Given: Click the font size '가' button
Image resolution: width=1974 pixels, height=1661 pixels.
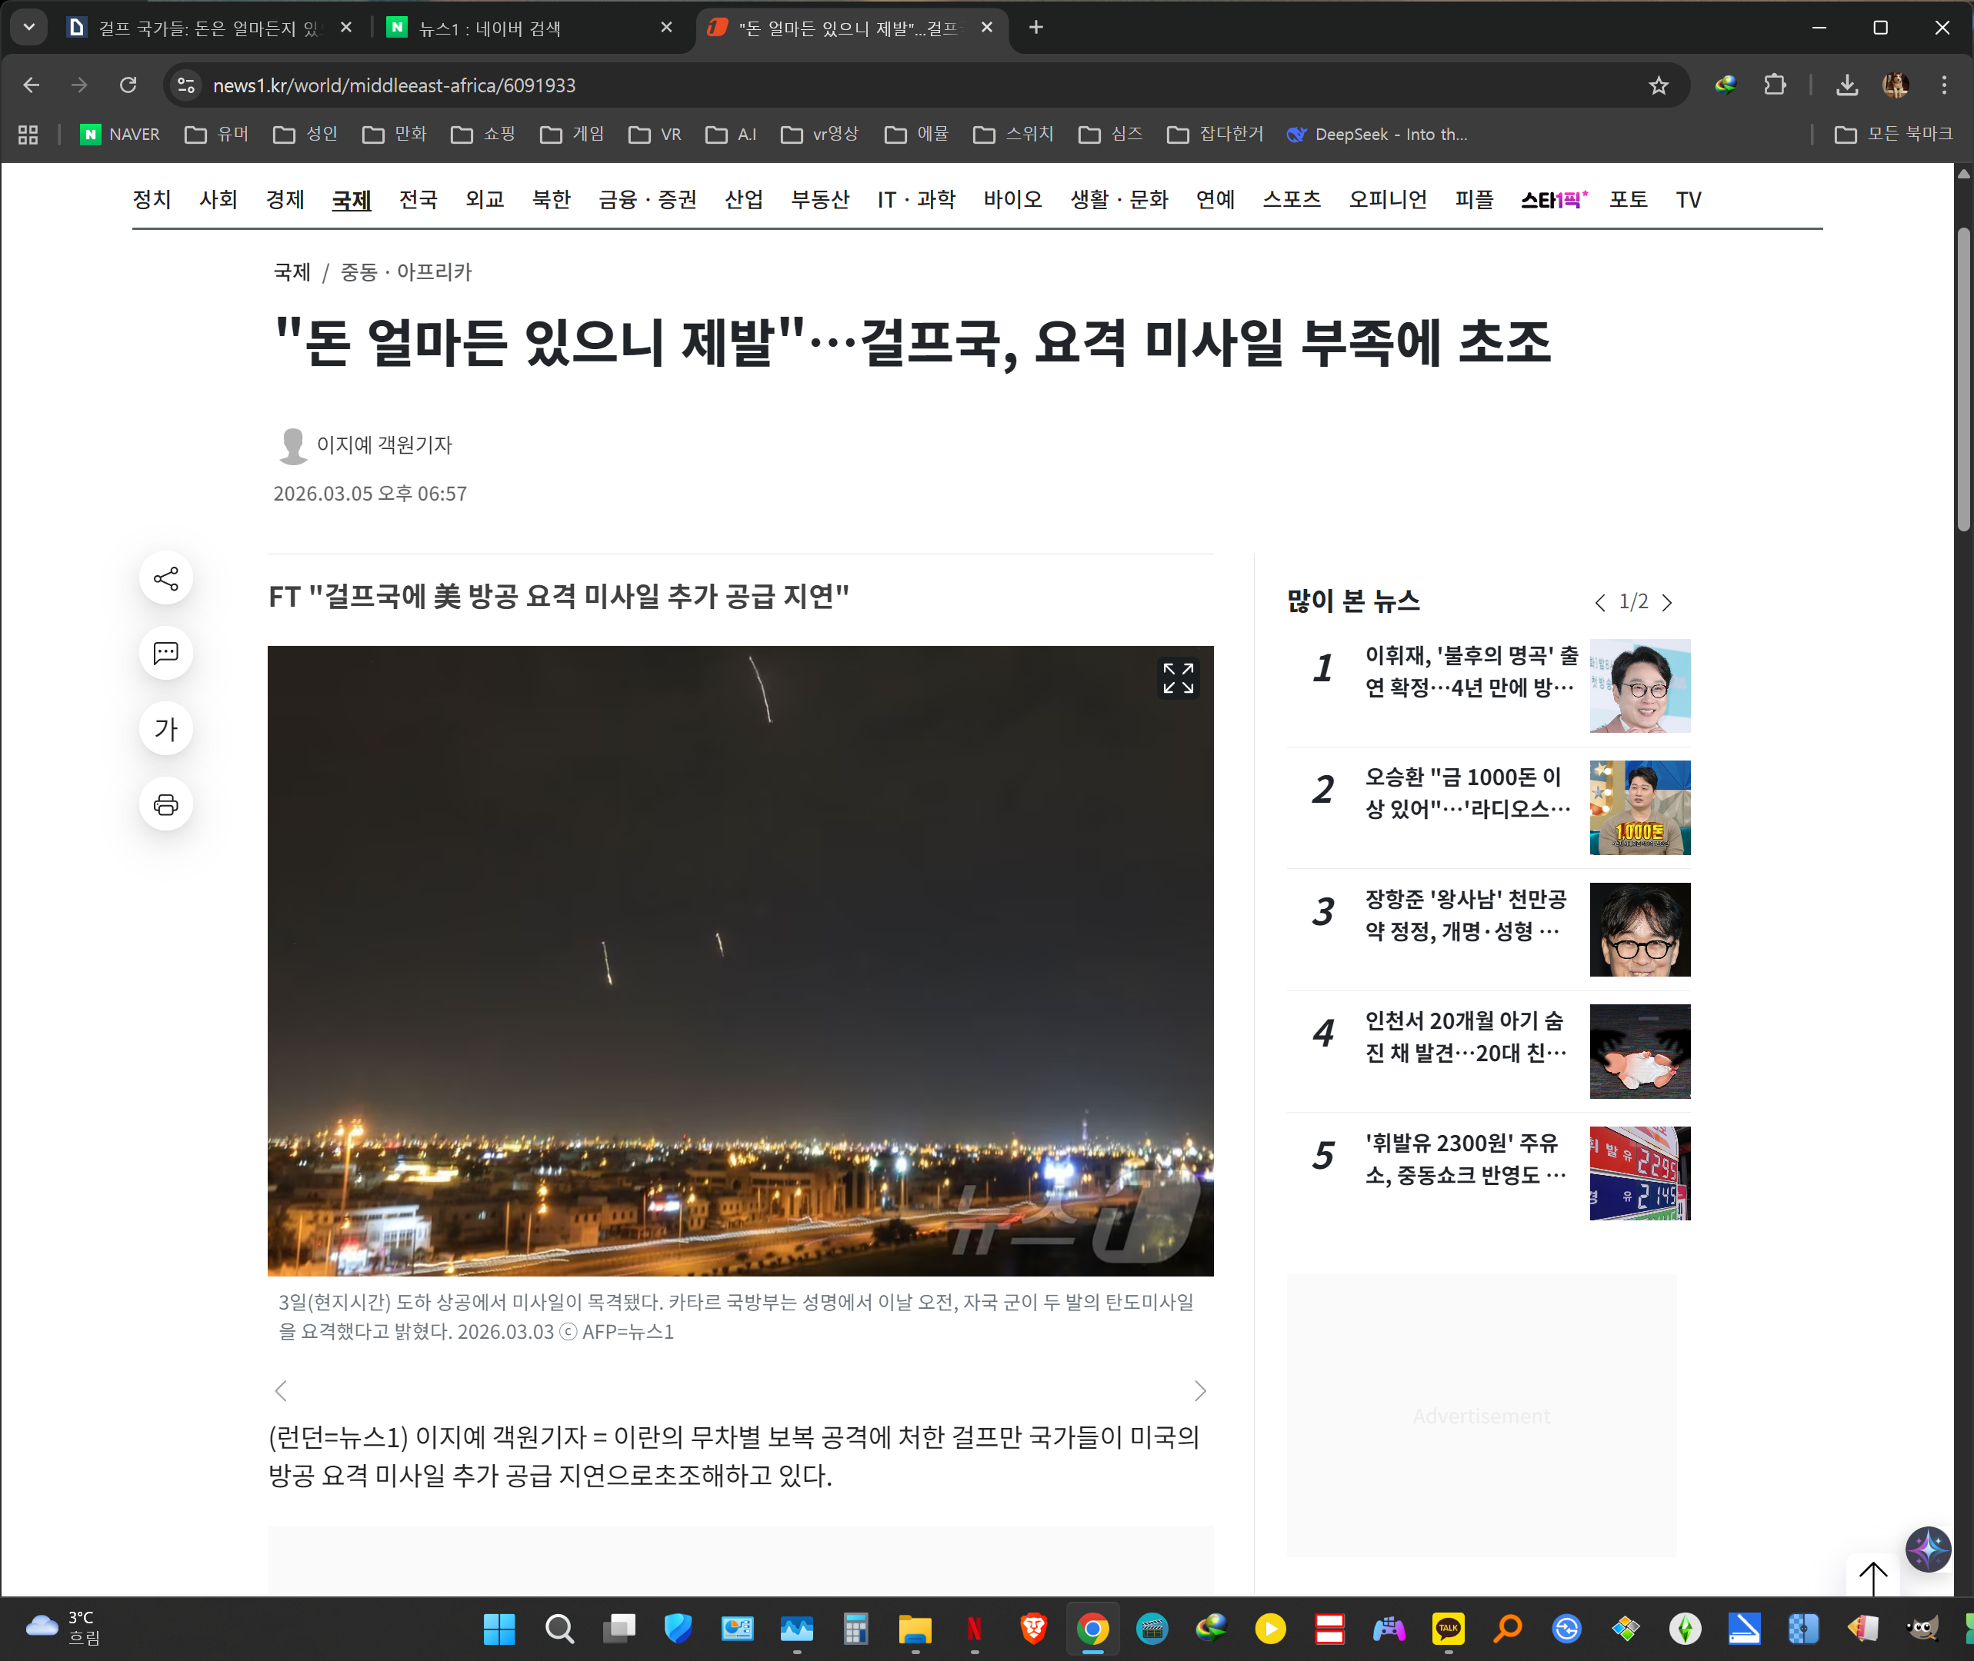Looking at the screenshot, I should click(165, 729).
